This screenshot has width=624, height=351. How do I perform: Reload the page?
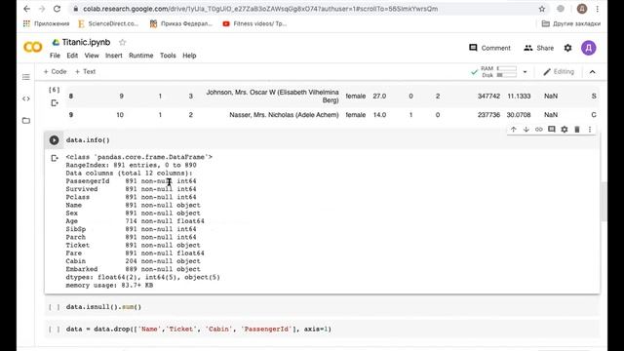(57, 9)
